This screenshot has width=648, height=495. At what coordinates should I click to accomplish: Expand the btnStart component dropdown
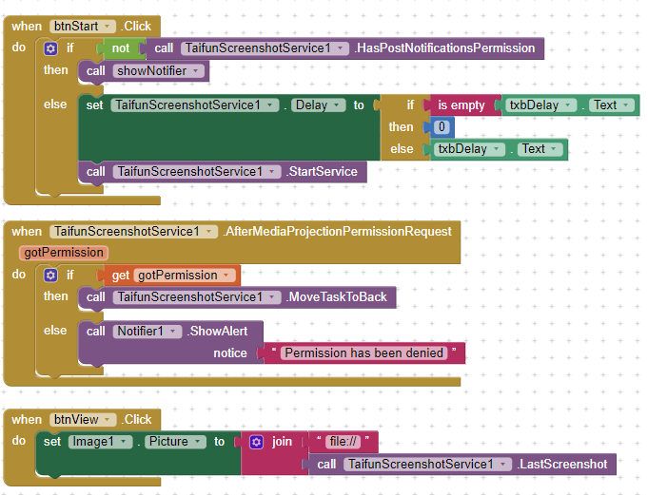pos(108,27)
